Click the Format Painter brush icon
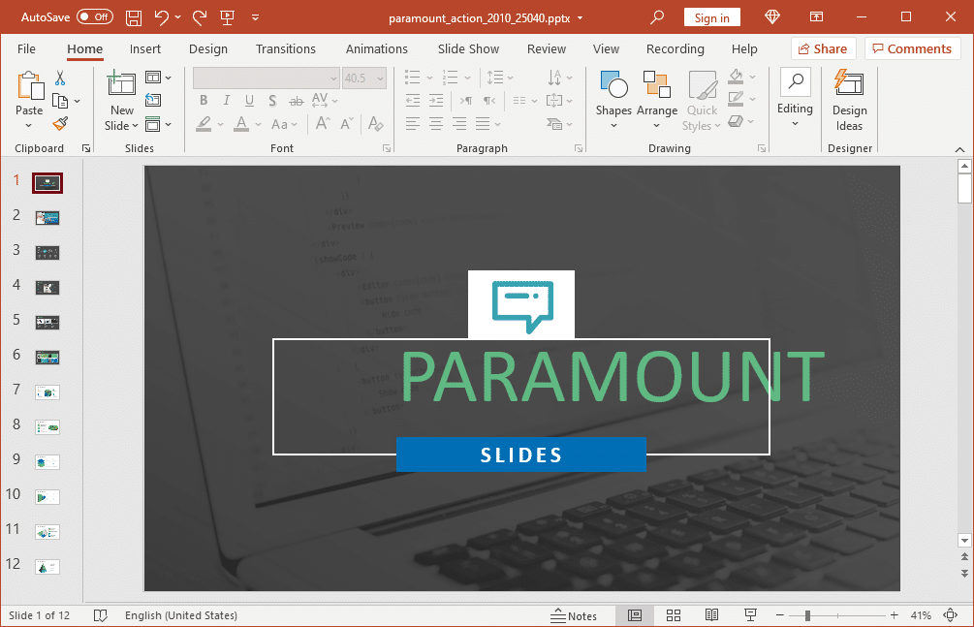The height and width of the screenshot is (627, 974). click(60, 123)
